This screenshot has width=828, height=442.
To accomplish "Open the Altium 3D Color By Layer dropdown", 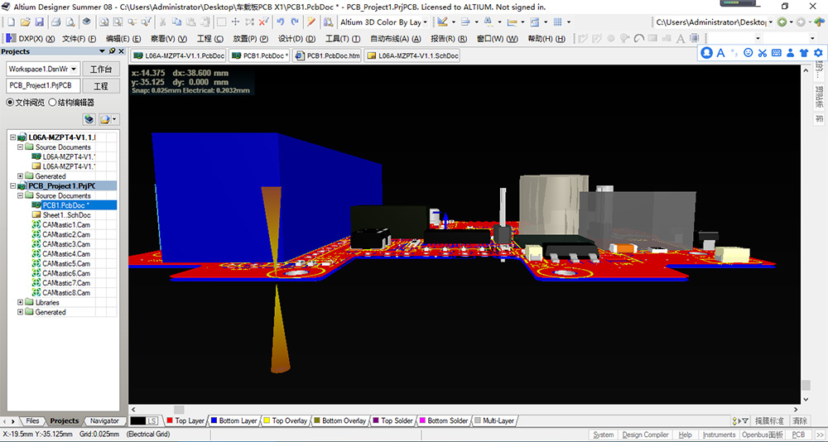I will point(425,22).
